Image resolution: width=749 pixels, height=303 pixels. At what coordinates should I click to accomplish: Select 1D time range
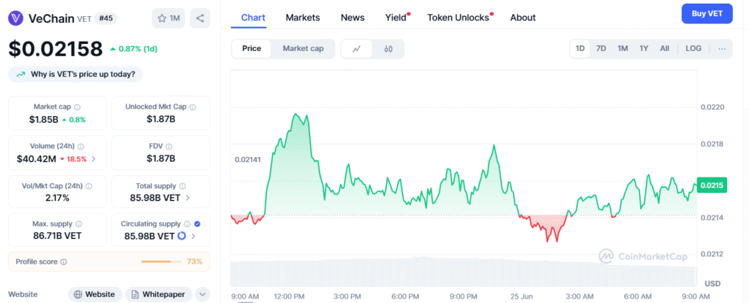[580, 49]
